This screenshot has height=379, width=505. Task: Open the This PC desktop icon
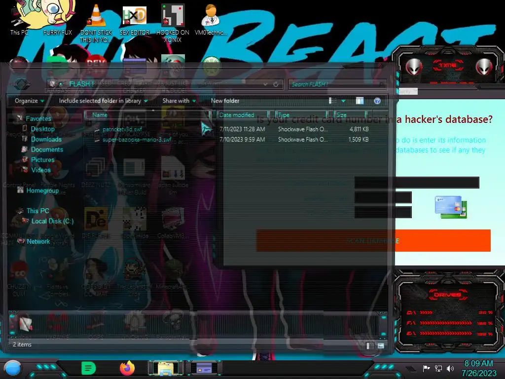click(x=19, y=20)
